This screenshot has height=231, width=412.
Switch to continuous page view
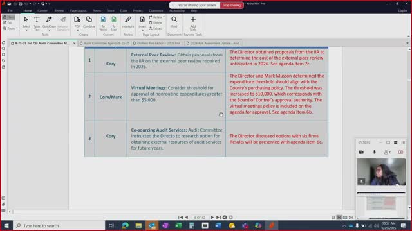pyautogui.click(x=339, y=218)
